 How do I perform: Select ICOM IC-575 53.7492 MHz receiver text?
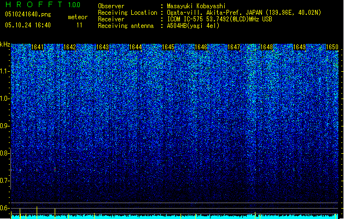pos(219,19)
